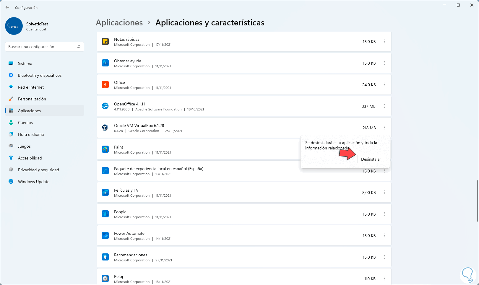Click the 110 KB size of Reloj
The image size is (479, 285).
click(x=370, y=279)
